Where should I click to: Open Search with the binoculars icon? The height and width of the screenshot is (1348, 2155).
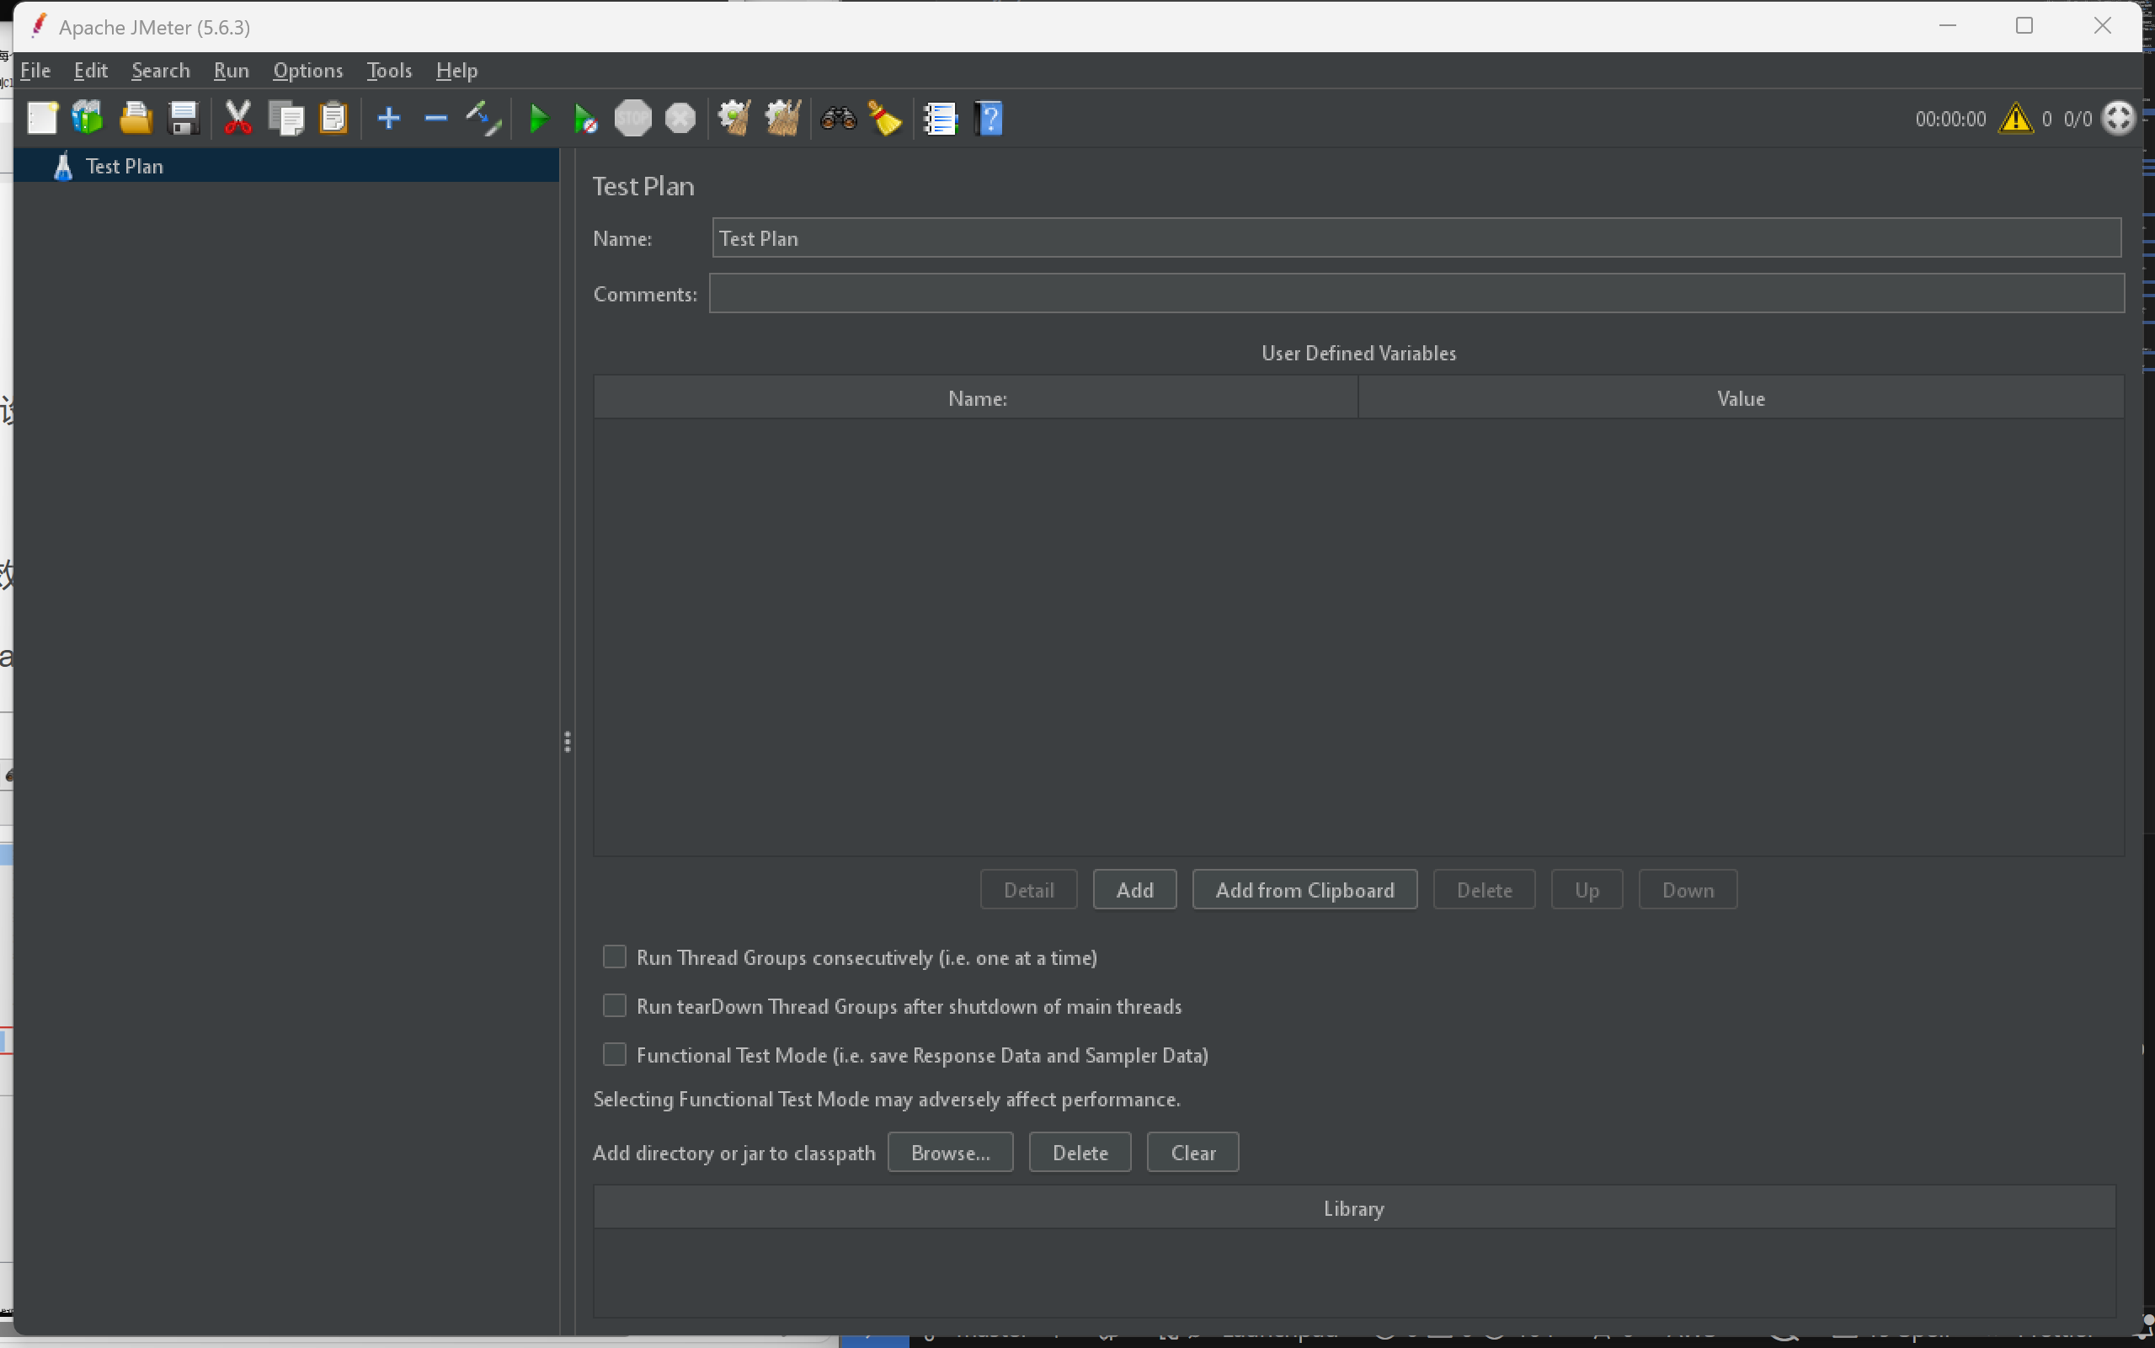pyautogui.click(x=838, y=118)
